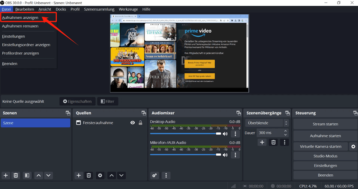Toggle lock on Fensteraufnahme source
The width and height of the screenshot is (358, 189).
[141, 123]
